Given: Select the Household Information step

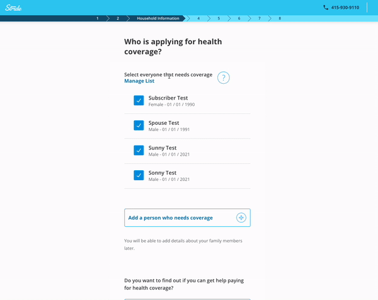Looking at the screenshot, I should (158, 18).
